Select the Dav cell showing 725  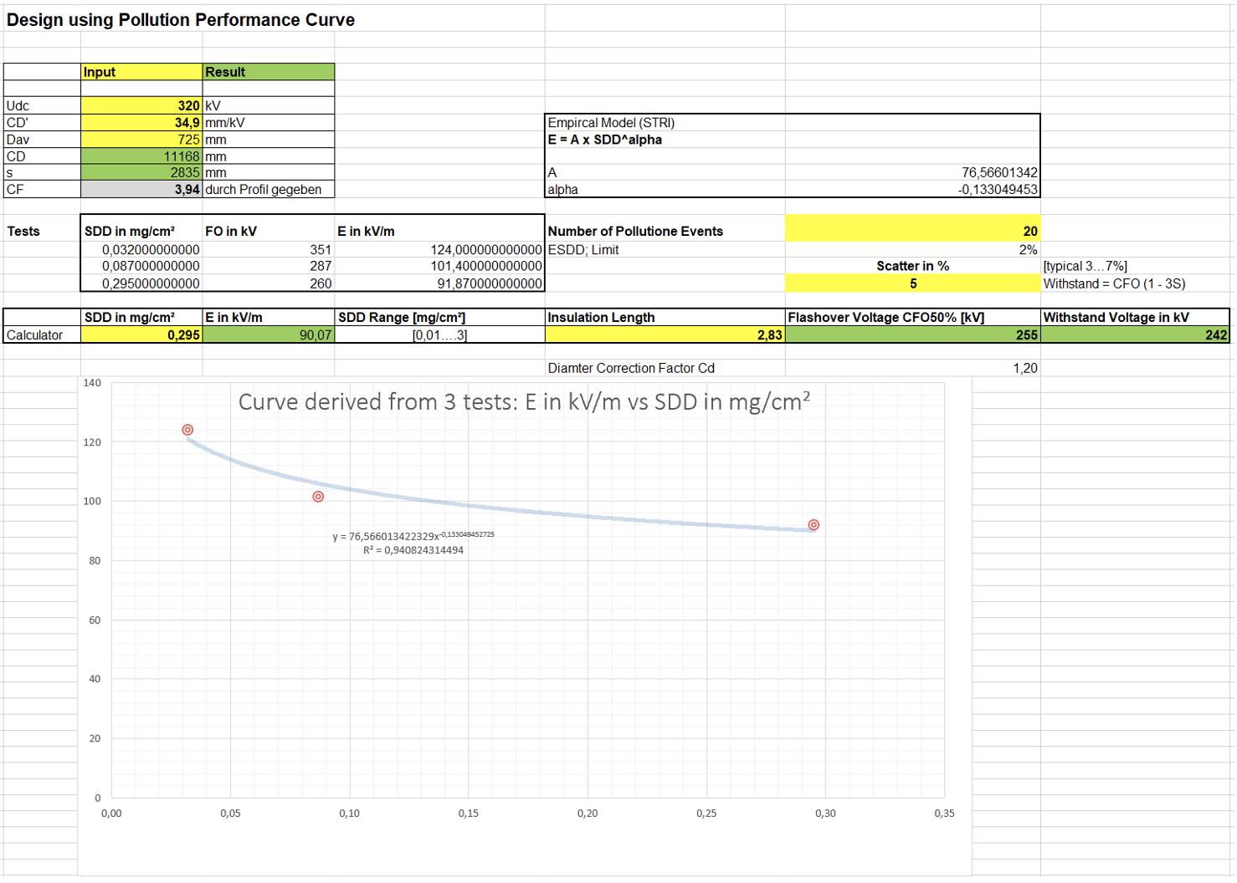[141, 140]
